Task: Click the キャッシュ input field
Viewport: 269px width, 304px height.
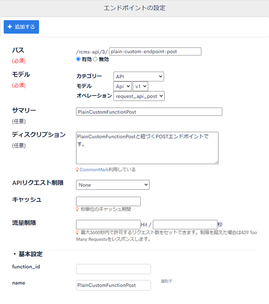Action: point(108,201)
